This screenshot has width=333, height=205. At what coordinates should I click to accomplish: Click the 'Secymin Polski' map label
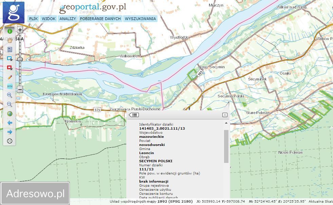point(231,96)
